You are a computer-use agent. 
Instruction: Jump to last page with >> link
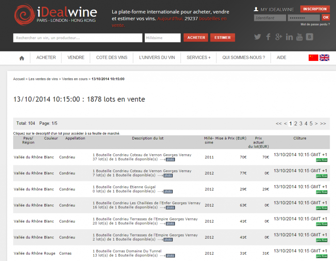point(323,124)
